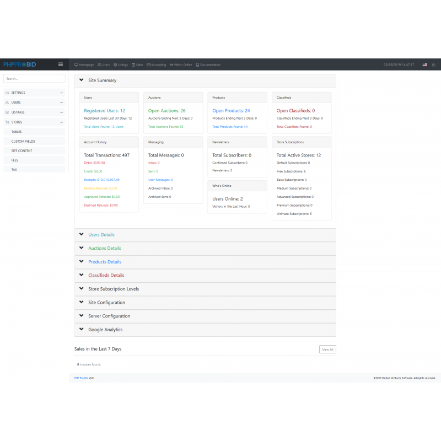
Task: Click Total Products Found: 44 link
Action: [x=230, y=127]
